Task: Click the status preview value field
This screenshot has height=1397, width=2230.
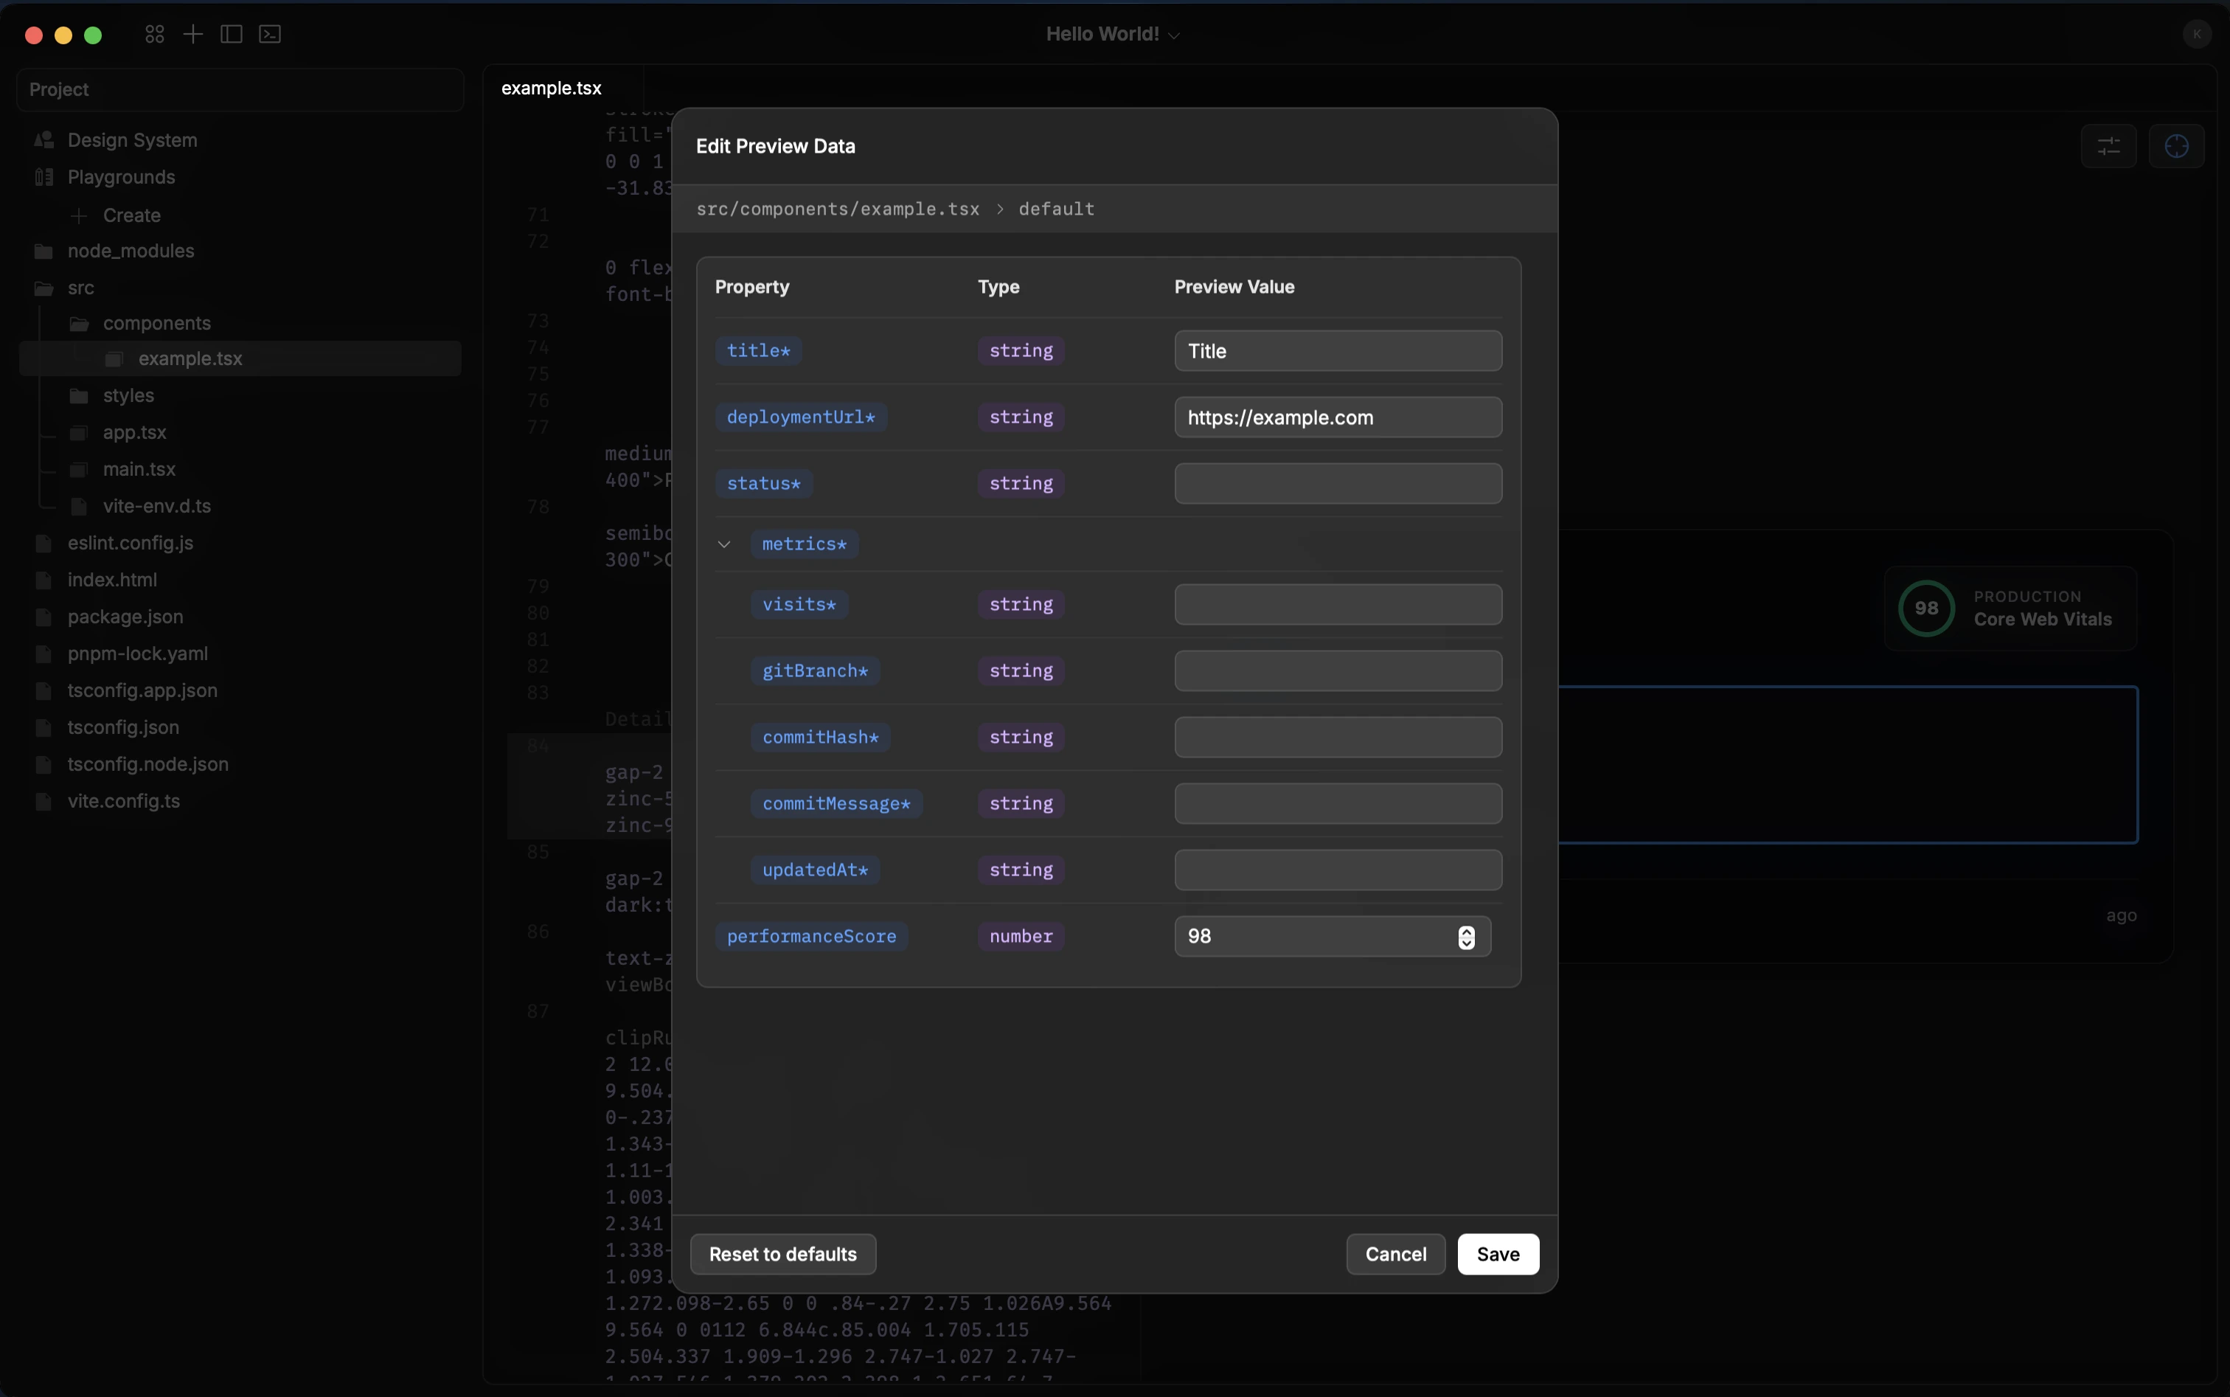Action: coord(1338,484)
